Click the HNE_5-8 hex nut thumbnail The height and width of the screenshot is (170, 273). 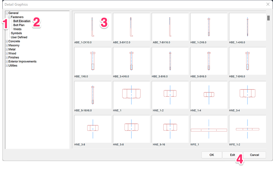131,129
